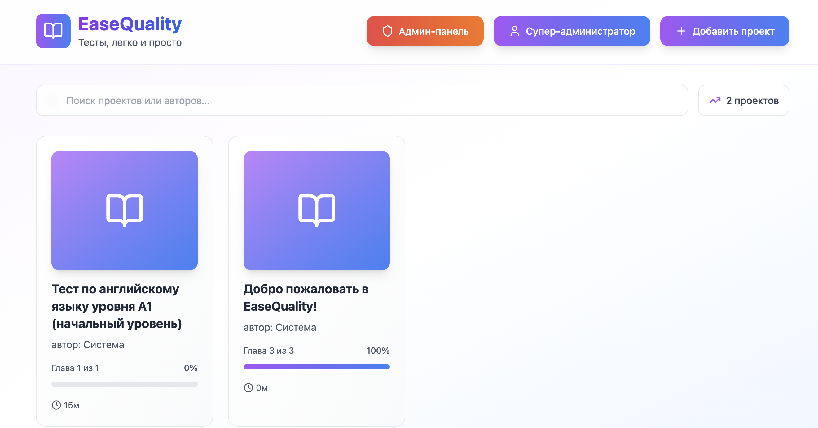Click the Глава 3 из 3 chapter label
Screen dimensions: 818x428
(x=269, y=351)
